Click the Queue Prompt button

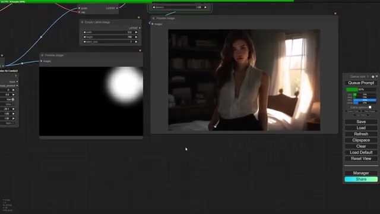click(x=361, y=83)
